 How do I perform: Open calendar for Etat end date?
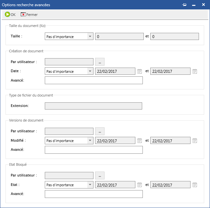tap(195, 185)
